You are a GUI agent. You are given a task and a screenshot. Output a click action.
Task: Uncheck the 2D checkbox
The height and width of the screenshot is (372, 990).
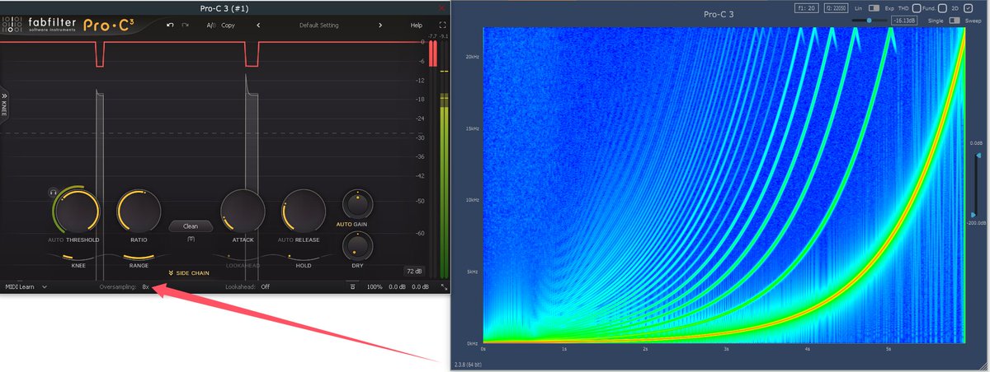tap(968, 7)
